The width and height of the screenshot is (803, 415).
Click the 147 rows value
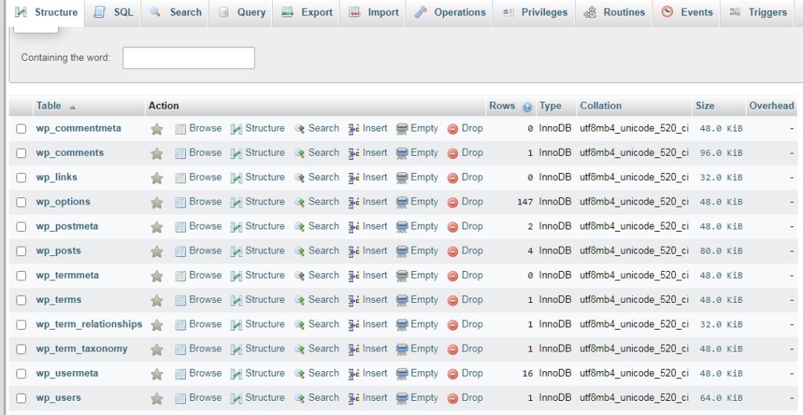click(525, 202)
